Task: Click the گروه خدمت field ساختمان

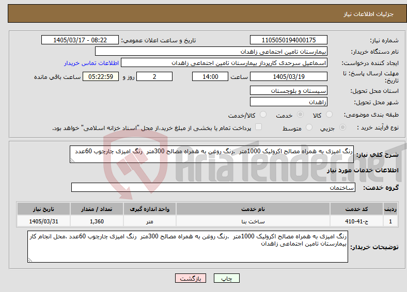Action: [213, 187]
